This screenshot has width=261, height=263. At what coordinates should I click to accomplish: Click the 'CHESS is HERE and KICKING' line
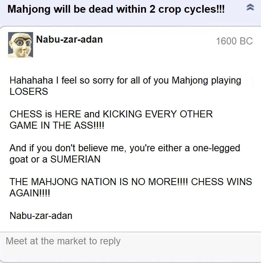tap(111, 114)
